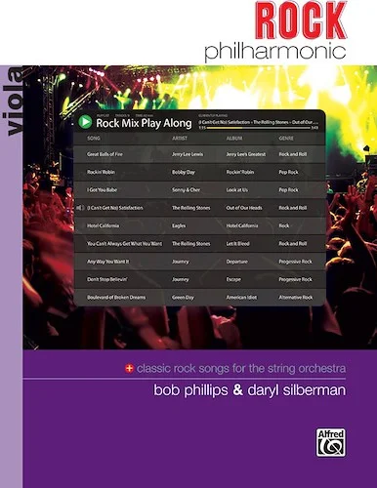Viewport: 377px width, 488px height.
Task: Select artist 'Green Day'
Action: (183, 297)
